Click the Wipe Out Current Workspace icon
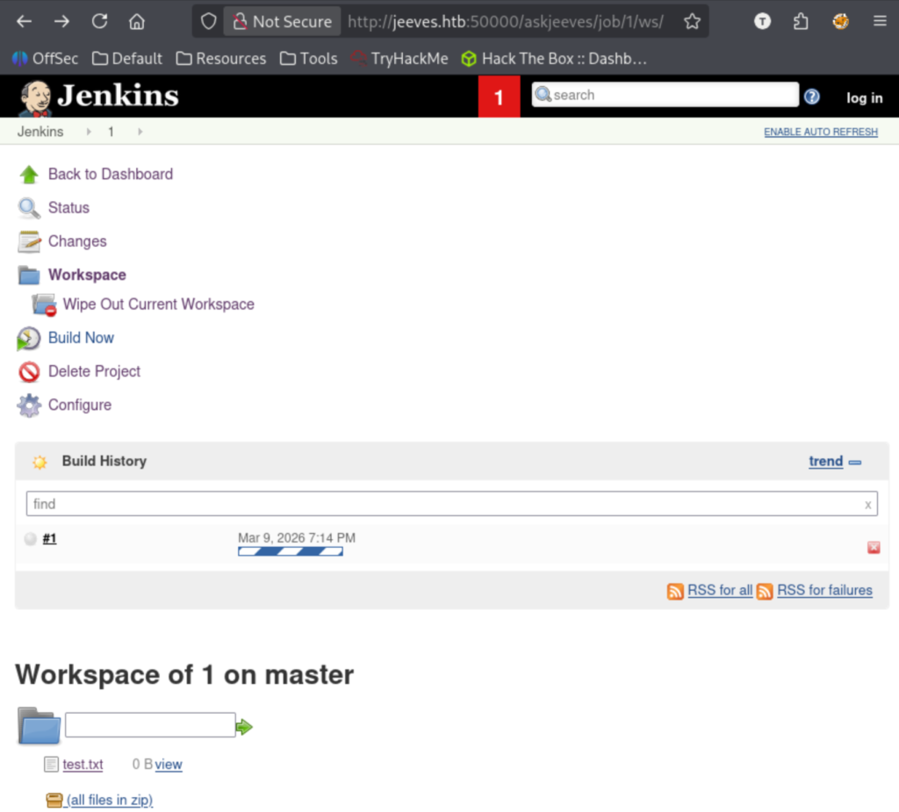The height and width of the screenshot is (812, 899). [x=44, y=305]
